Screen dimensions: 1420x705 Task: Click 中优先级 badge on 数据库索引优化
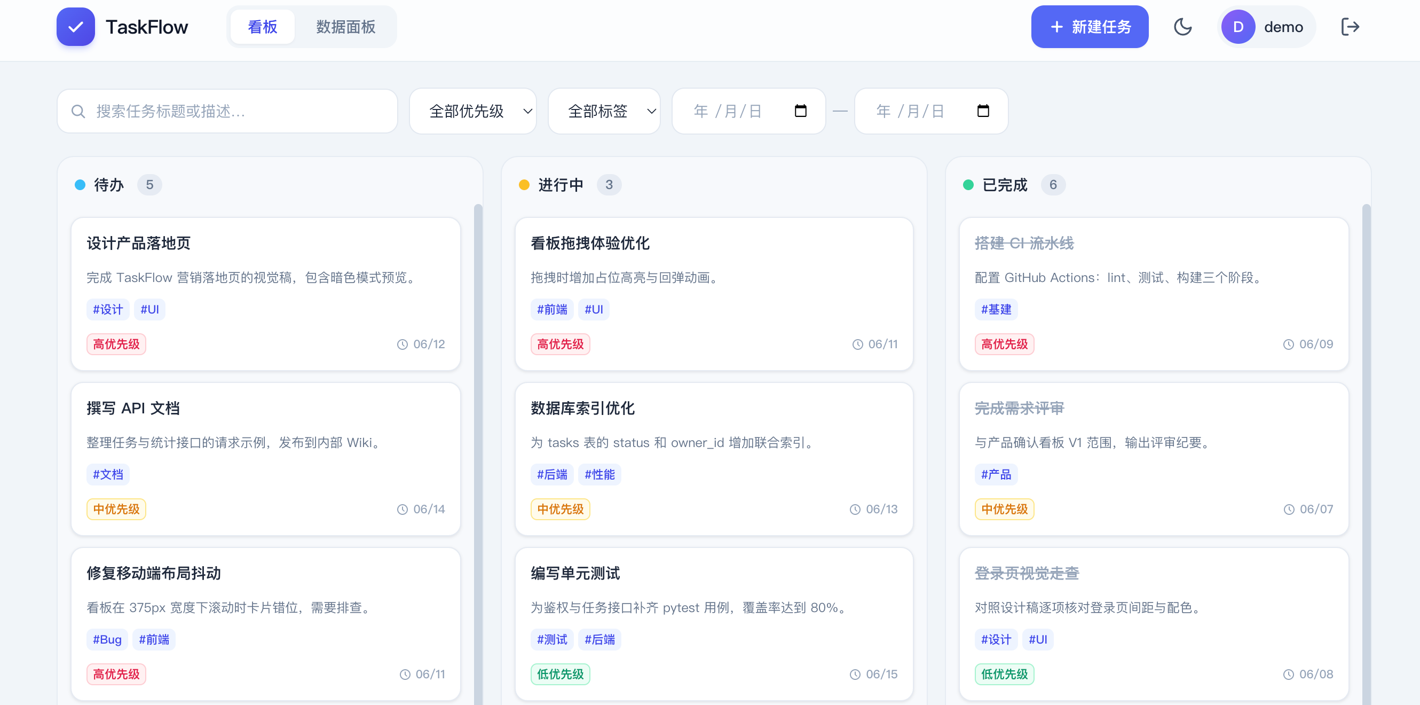click(560, 509)
